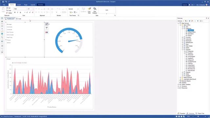This screenshot has height=118, width=210.
Task: Click the delete X icon in Dictionary toolbar
Action: (x=192, y=21)
